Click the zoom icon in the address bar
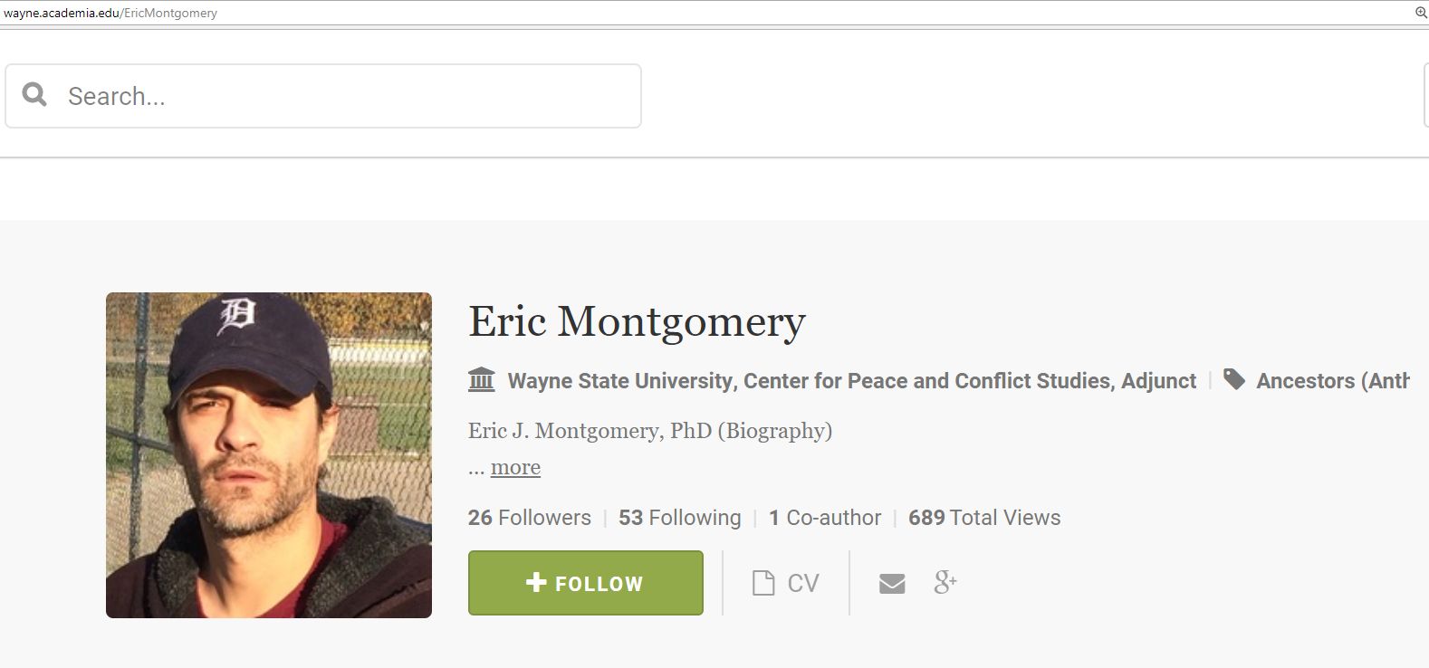Viewport: 1429px width, 668px height. (1419, 13)
